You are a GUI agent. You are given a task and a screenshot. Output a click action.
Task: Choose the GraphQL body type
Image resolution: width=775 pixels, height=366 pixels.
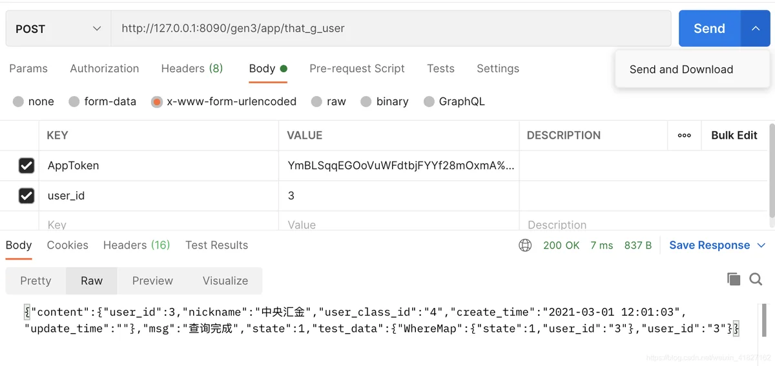pos(429,101)
